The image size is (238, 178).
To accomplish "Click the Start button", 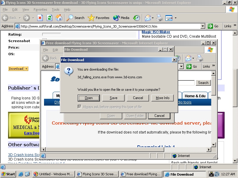I will point(8,174).
